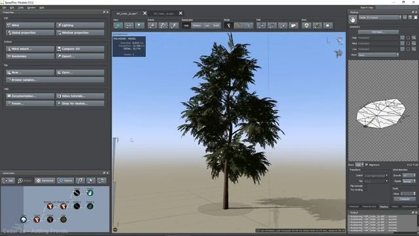Open the Help menu
The height and width of the screenshot is (236, 419).
42,8
